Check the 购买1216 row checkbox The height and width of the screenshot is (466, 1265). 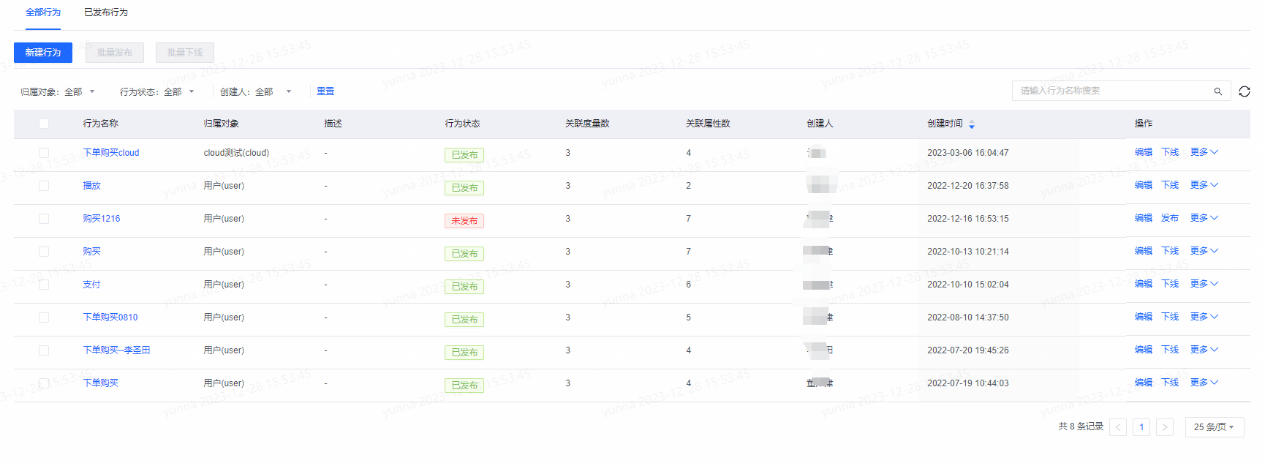click(44, 219)
